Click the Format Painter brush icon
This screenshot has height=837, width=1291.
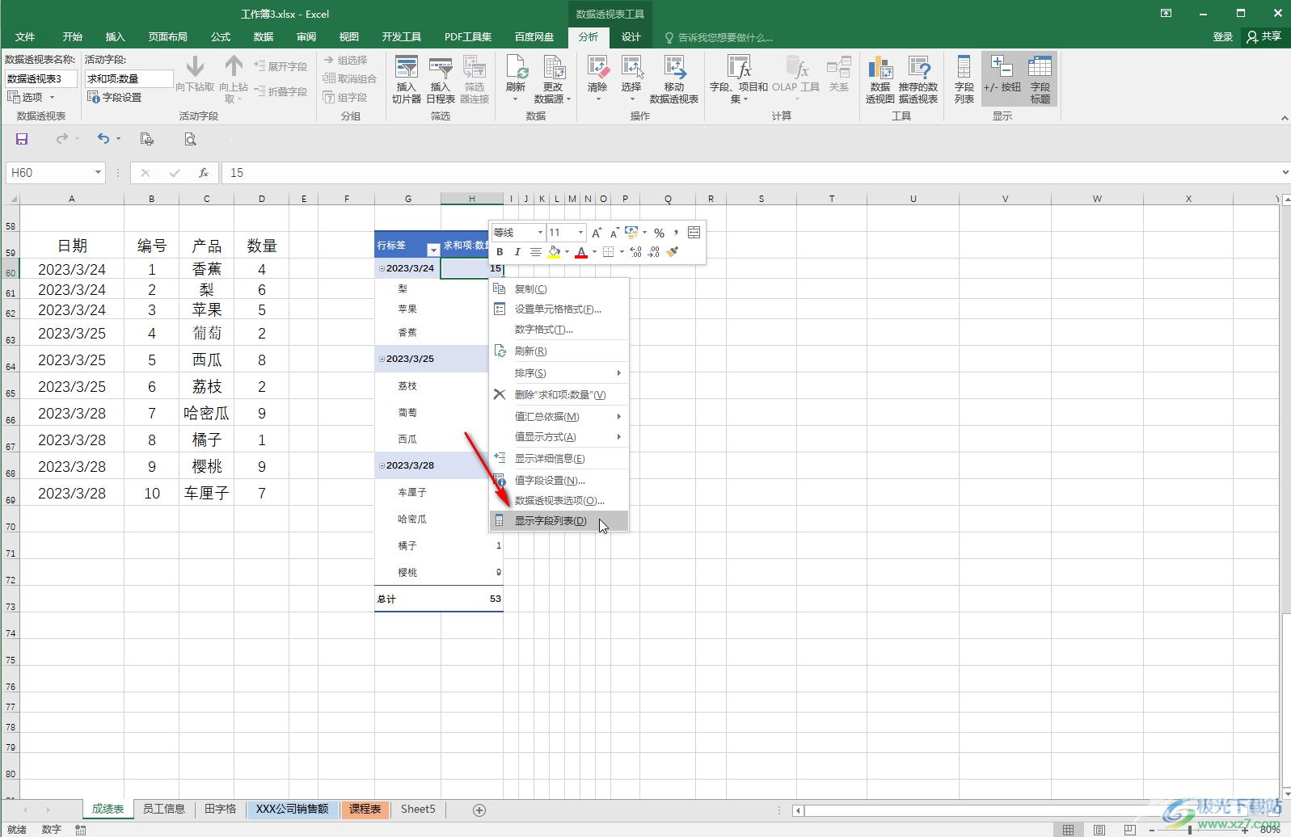673,252
